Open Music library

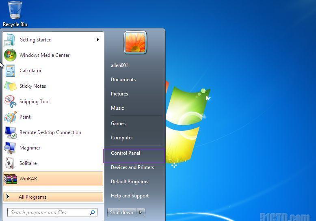point(117,108)
